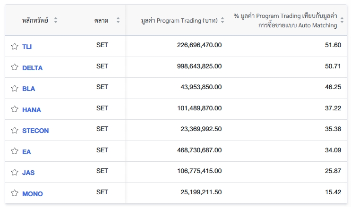The width and height of the screenshot is (351, 207).
Task: Click the หลักทรัพย์ column header
Action: point(35,20)
